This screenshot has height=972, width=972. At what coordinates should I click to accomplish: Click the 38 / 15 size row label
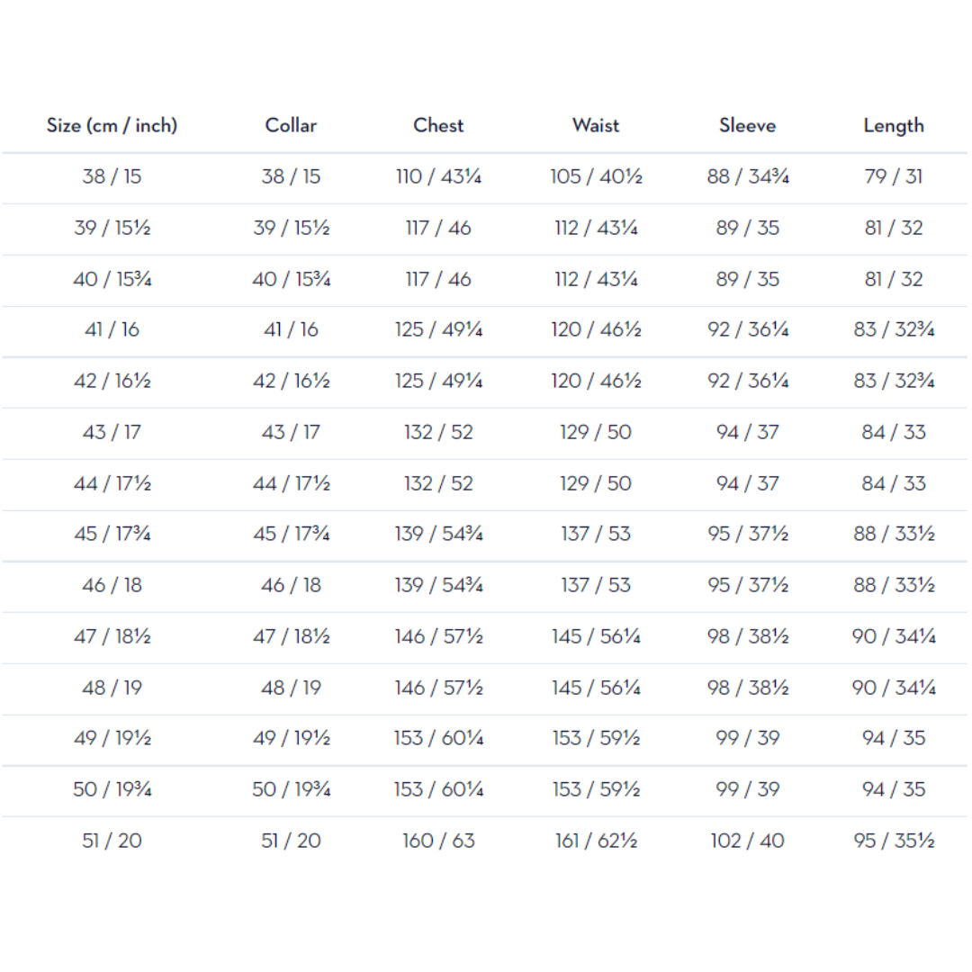tap(112, 176)
